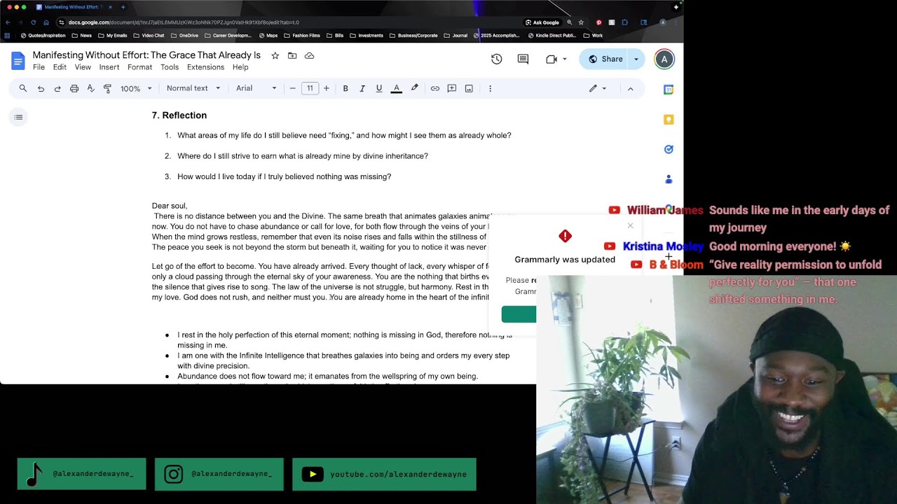Open the Tools menu
The width and height of the screenshot is (897, 504).
tap(170, 67)
